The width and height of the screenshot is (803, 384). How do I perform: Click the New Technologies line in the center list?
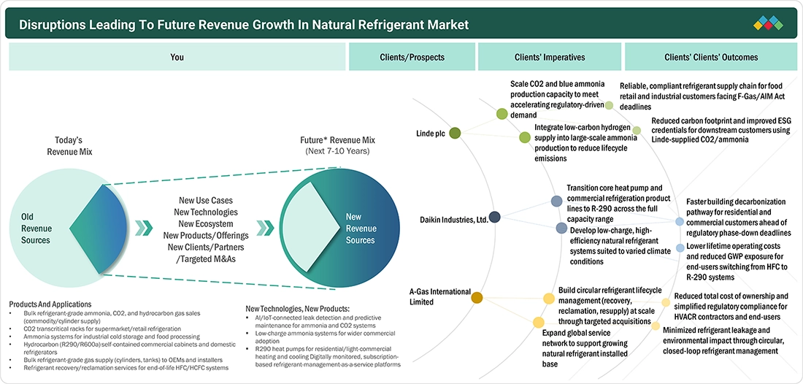pyautogui.click(x=205, y=212)
